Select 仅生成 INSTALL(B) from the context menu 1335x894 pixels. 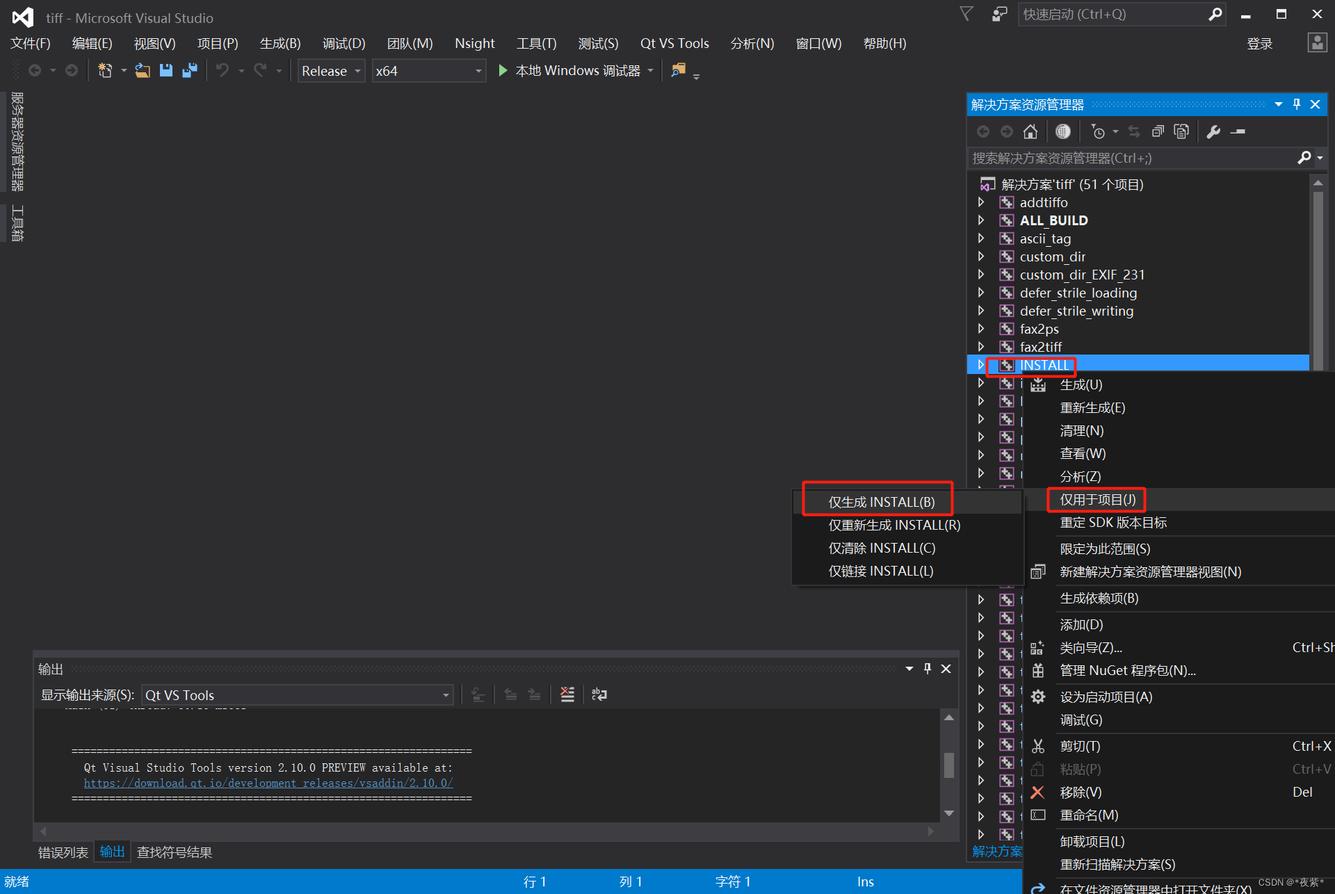[x=879, y=501]
